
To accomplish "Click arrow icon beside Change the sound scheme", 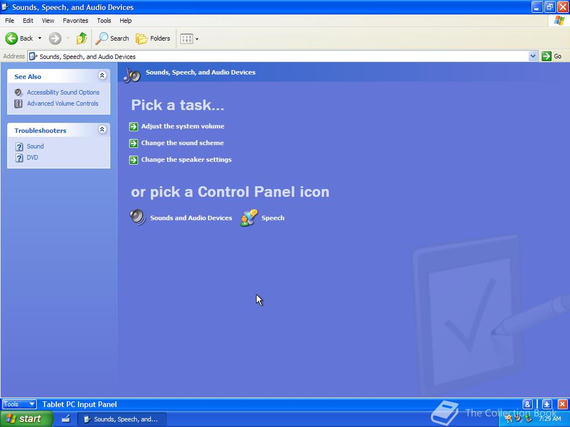I will (134, 143).
